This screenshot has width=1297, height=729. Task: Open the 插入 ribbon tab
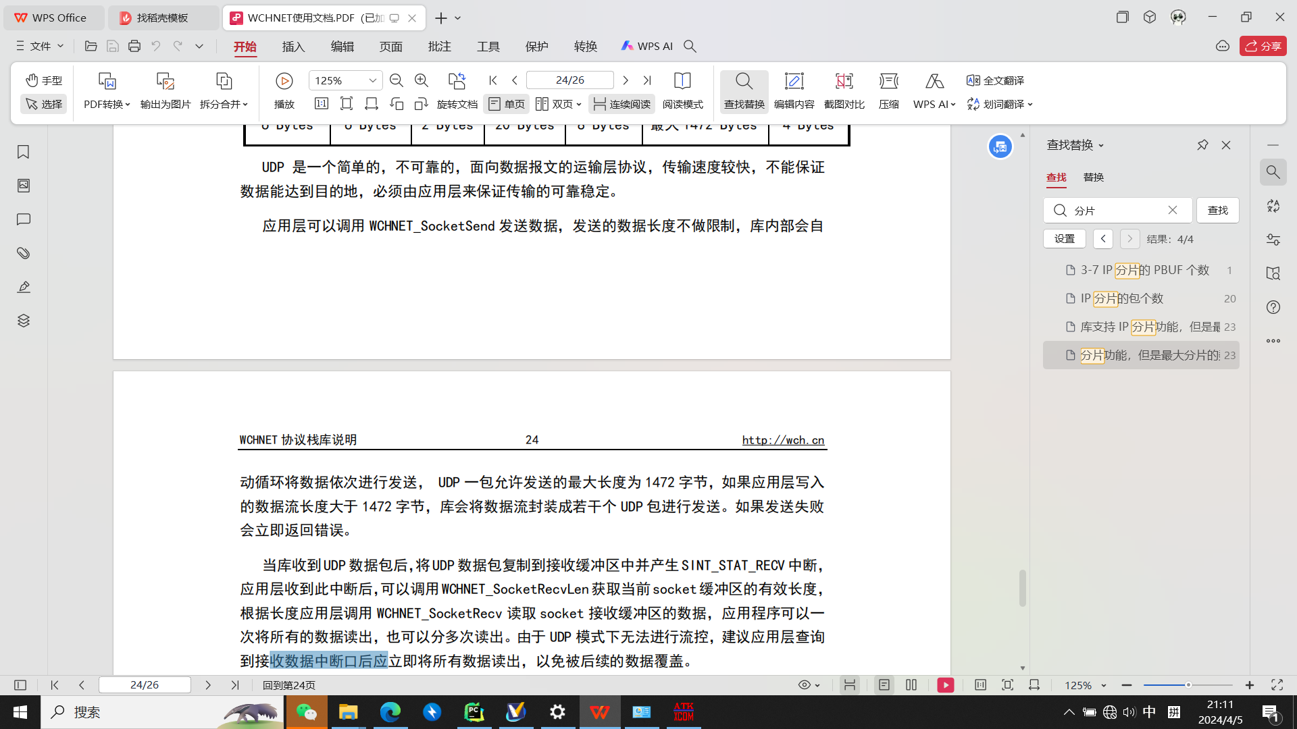(294, 46)
